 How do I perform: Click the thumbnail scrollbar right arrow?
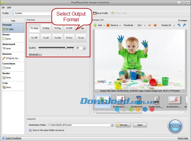tap(186, 112)
